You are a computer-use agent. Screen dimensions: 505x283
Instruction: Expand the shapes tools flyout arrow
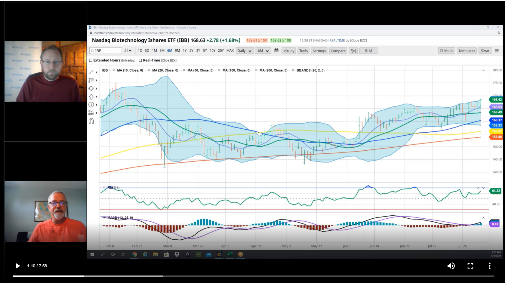coord(96,88)
